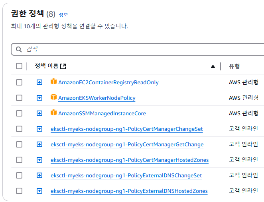Check PolicyCertManagerGetChange row checkbox

click(19, 144)
